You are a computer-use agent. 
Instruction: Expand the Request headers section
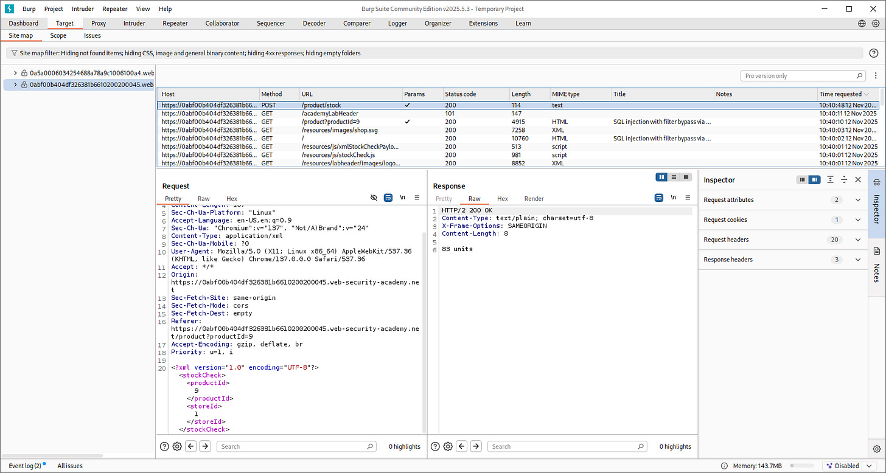click(858, 240)
